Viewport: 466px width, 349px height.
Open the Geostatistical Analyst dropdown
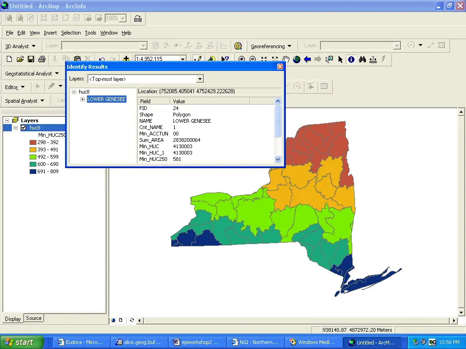pyautogui.click(x=32, y=74)
